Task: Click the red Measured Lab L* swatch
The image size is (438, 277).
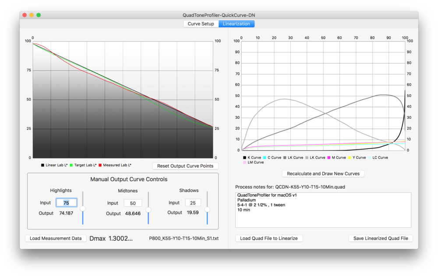Action: [100, 165]
